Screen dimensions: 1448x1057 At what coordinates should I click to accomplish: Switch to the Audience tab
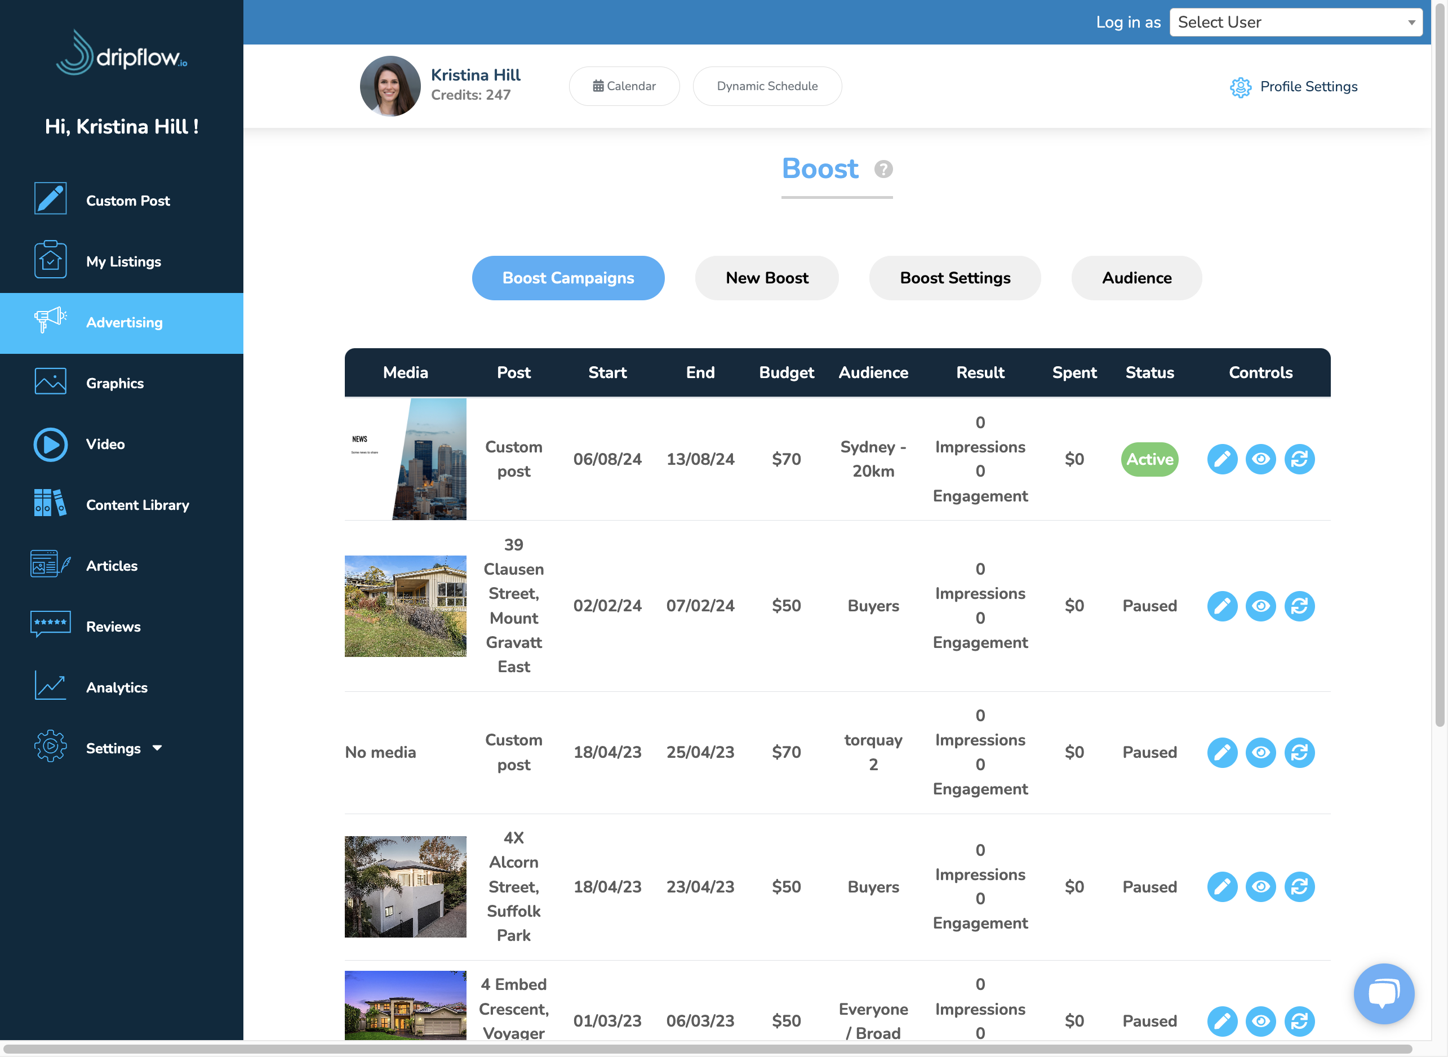(x=1136, y=278)
